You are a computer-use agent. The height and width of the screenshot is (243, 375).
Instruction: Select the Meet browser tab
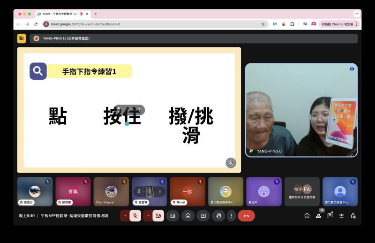coord(63,14)
